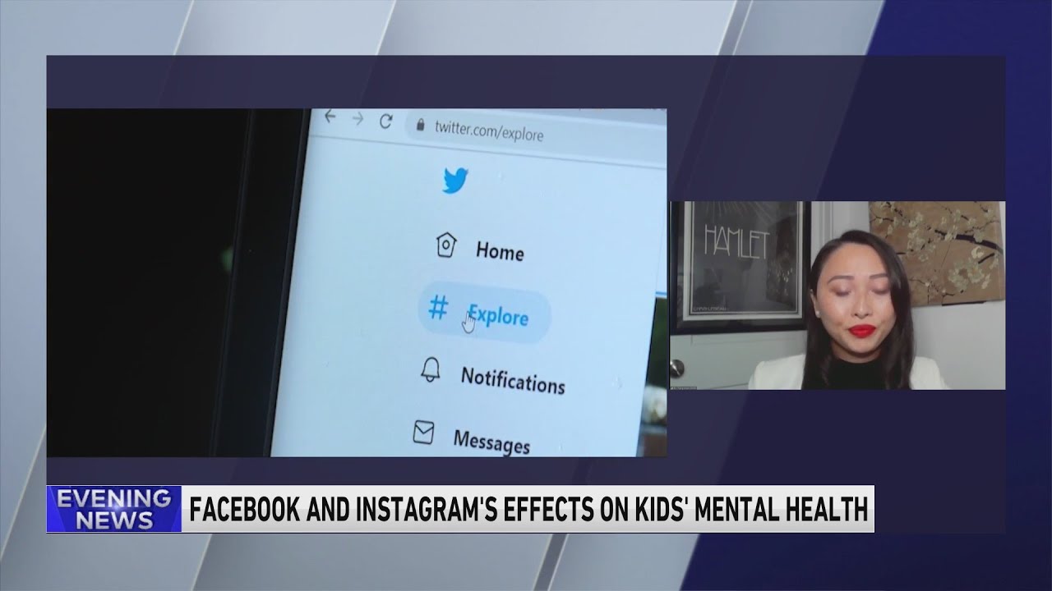The height and width of the screenshot is (591, 1052).
Task: Click the padlock icon in address bar
Action: (x=421, y=125)
